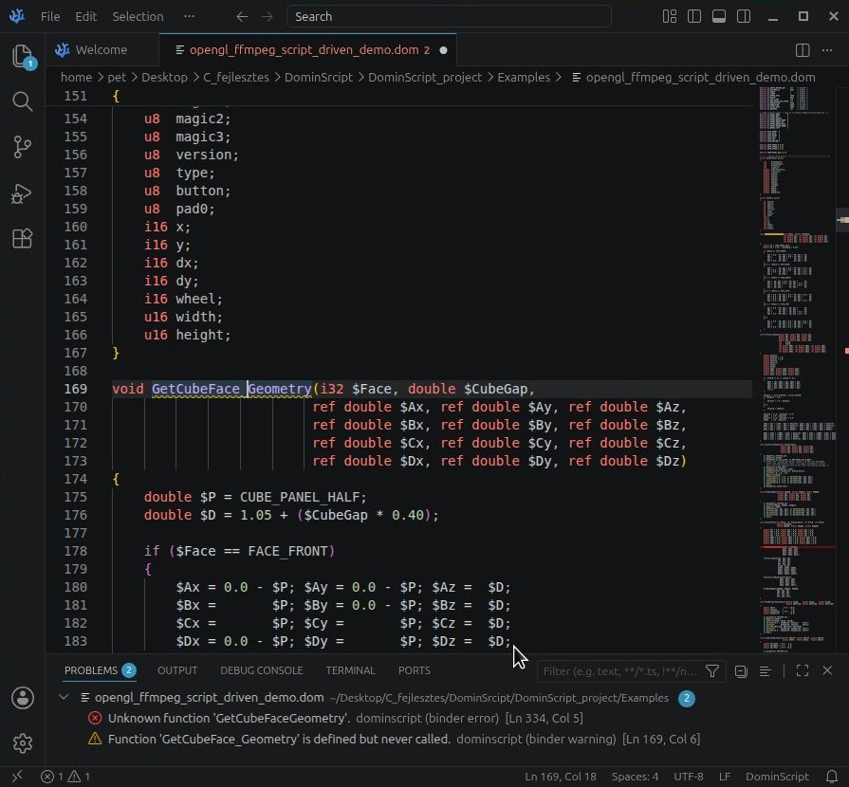Image resolution: width=849 pixels, height=787 pixels.
Task: Switch to the Welcome tab
Action: click(x=102, y=50)
